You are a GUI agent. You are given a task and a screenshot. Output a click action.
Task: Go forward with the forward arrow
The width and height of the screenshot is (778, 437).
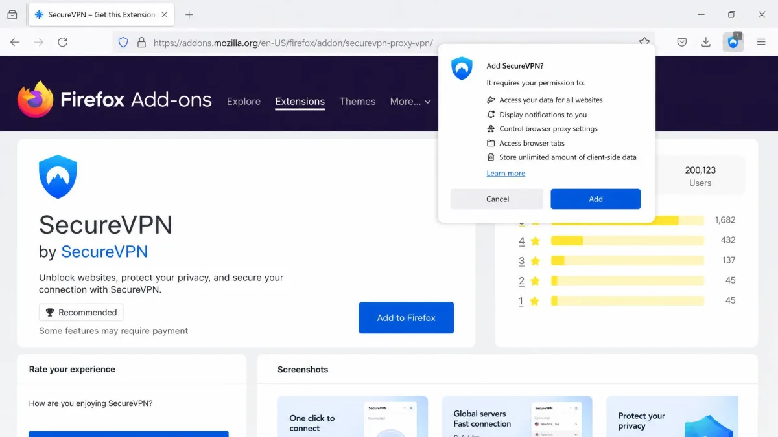tap(39, 42)
